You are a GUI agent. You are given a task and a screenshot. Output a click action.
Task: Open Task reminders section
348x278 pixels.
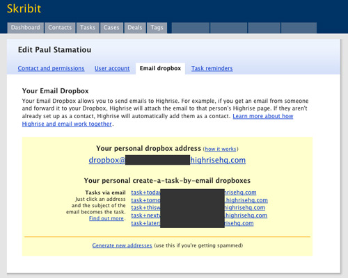(212, 68)
